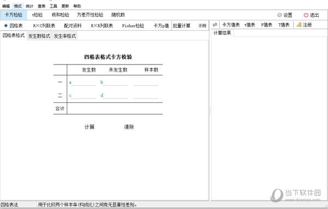This screenshot has height=209, width=328.
Task: Select the 卡方p值 option
Action: pyautogui.click(x=161, y=26)
